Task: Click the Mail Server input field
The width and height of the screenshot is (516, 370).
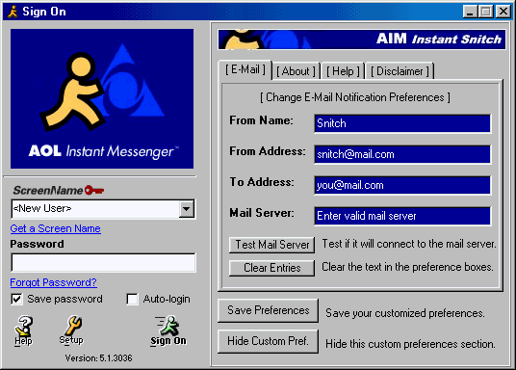Action: (402, 216)
